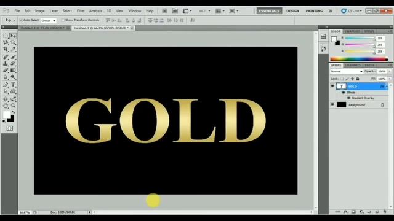Toggle lock transparent pixels
Screen dimensions: 394x221
click(342, 79)
